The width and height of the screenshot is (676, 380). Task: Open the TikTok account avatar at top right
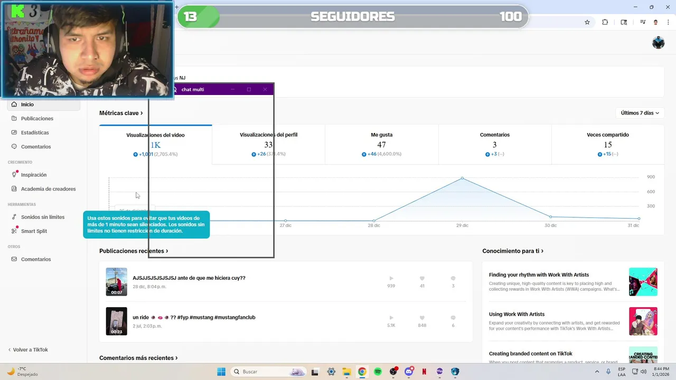[658, 43]
